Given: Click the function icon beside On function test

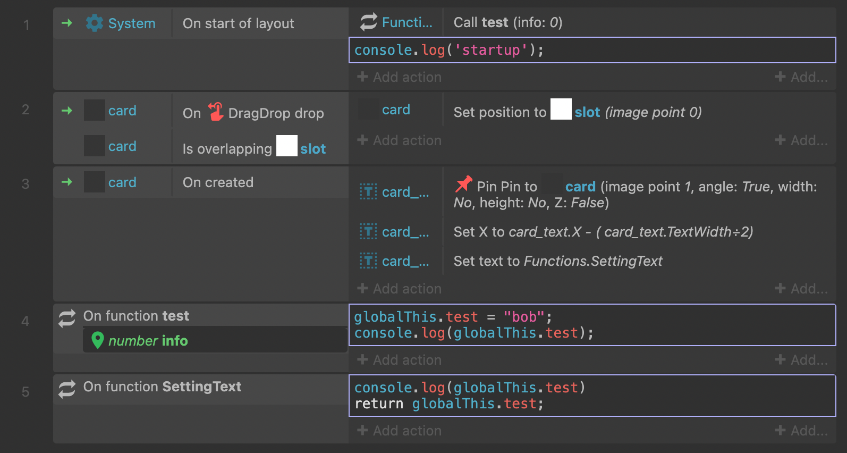Looking at the screenshot, I should click(x=67, y=318).
